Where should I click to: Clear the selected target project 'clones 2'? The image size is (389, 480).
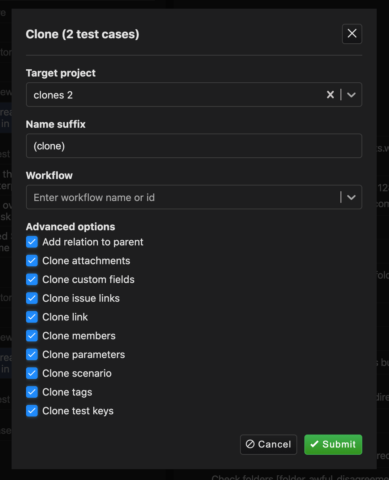(x=330, y=95)
